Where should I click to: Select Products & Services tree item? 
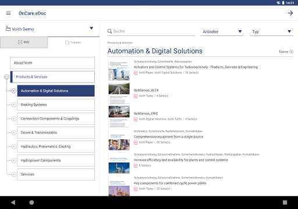coord(52,77)
